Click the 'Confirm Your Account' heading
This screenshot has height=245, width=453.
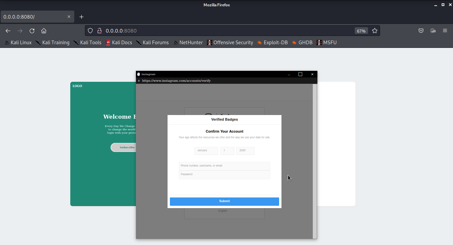point(225,132)
